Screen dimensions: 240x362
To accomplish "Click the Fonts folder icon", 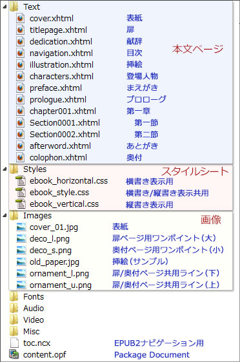I will tap(14, 296).
